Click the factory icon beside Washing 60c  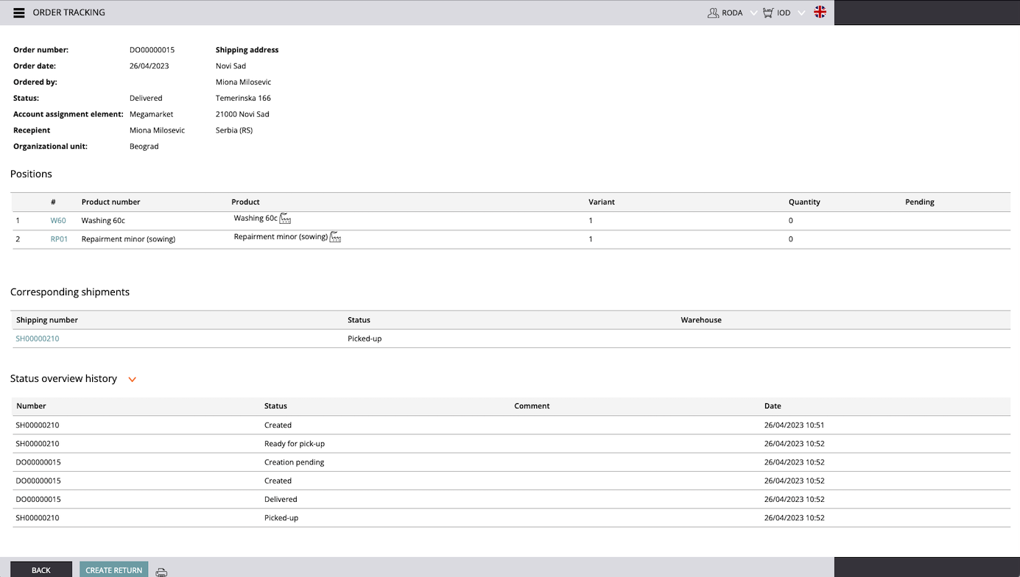(286, 219)
